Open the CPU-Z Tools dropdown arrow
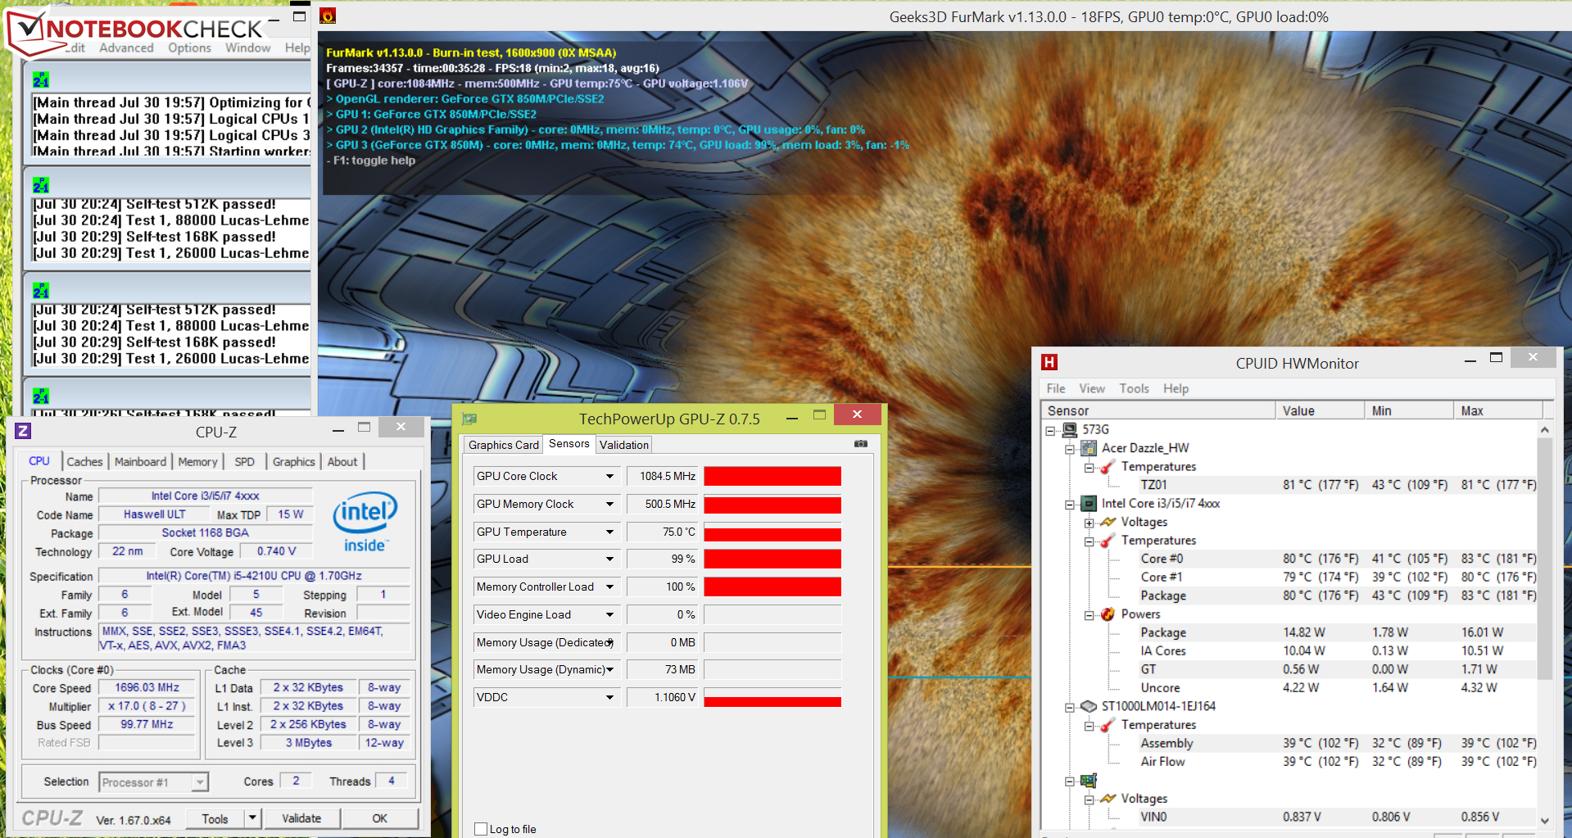This screenshot has width=1572, height=838. [x=252, y=818]
